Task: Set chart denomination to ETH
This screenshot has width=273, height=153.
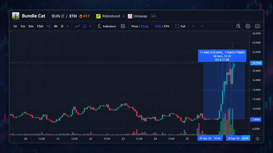Action: tap(167, 26)
